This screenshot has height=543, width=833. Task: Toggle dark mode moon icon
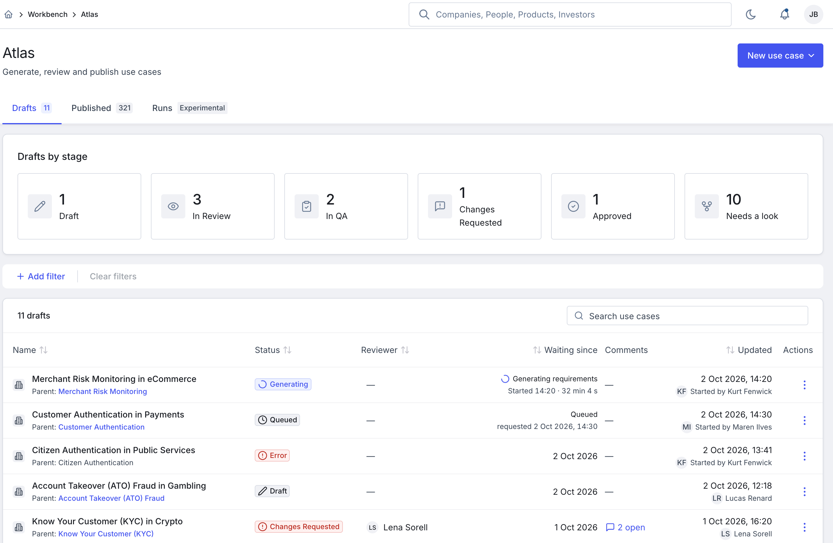coord(750,14)
